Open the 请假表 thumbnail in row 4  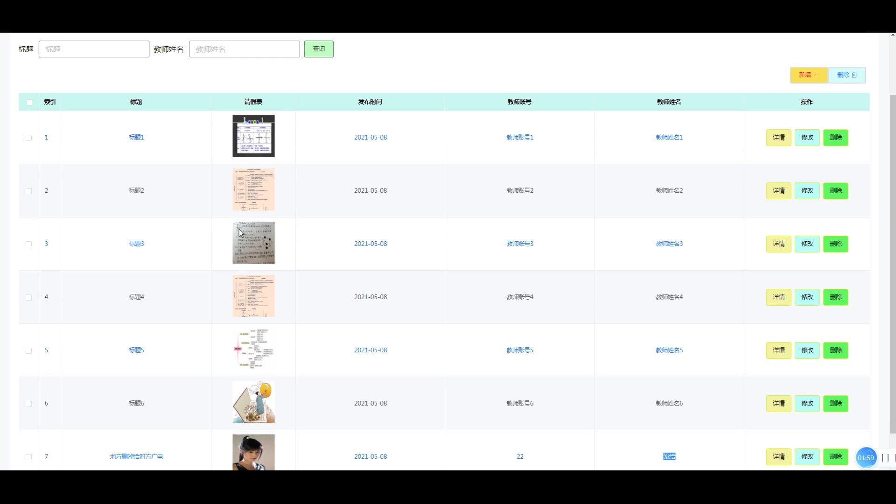(x=253, y=296)
